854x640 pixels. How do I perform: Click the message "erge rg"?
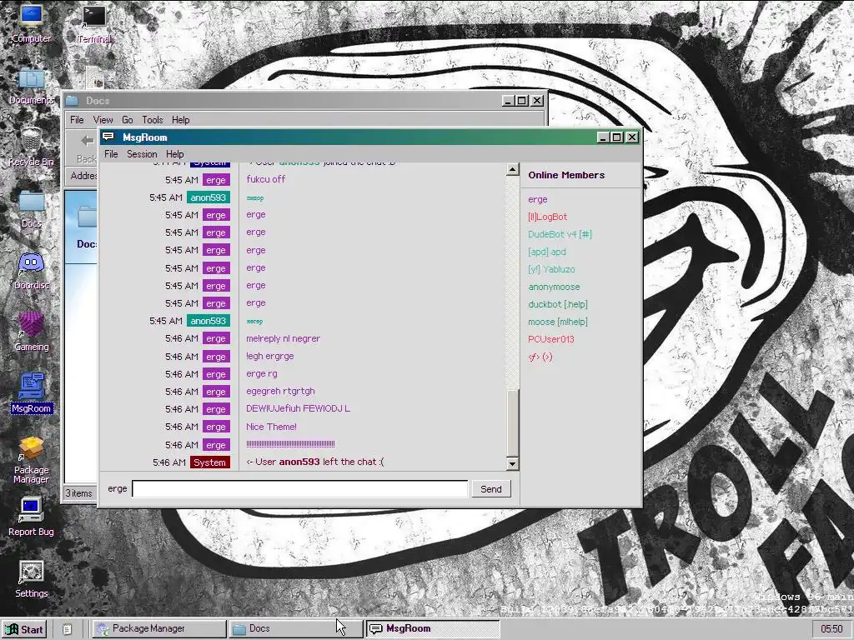point(261,374)
